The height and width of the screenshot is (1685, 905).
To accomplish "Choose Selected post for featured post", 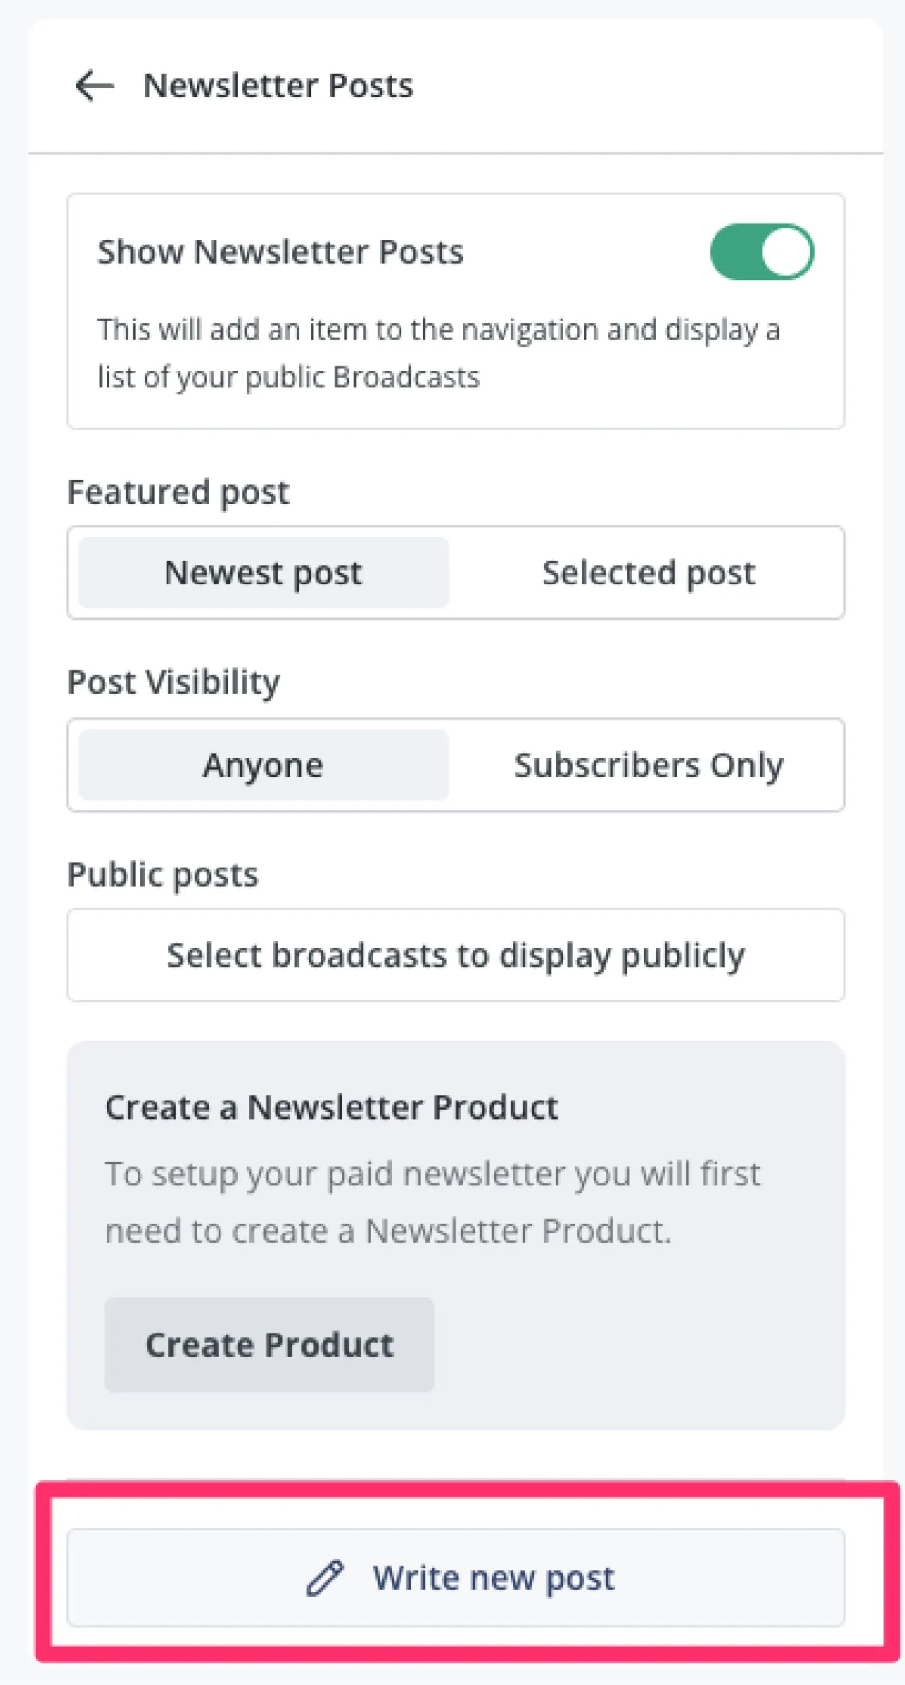I will pos(648,573).
